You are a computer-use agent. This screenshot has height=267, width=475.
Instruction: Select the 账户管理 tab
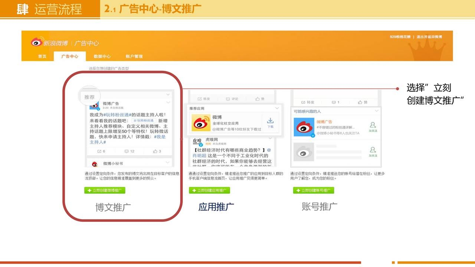pyautogui.click(x=134, y=56)
